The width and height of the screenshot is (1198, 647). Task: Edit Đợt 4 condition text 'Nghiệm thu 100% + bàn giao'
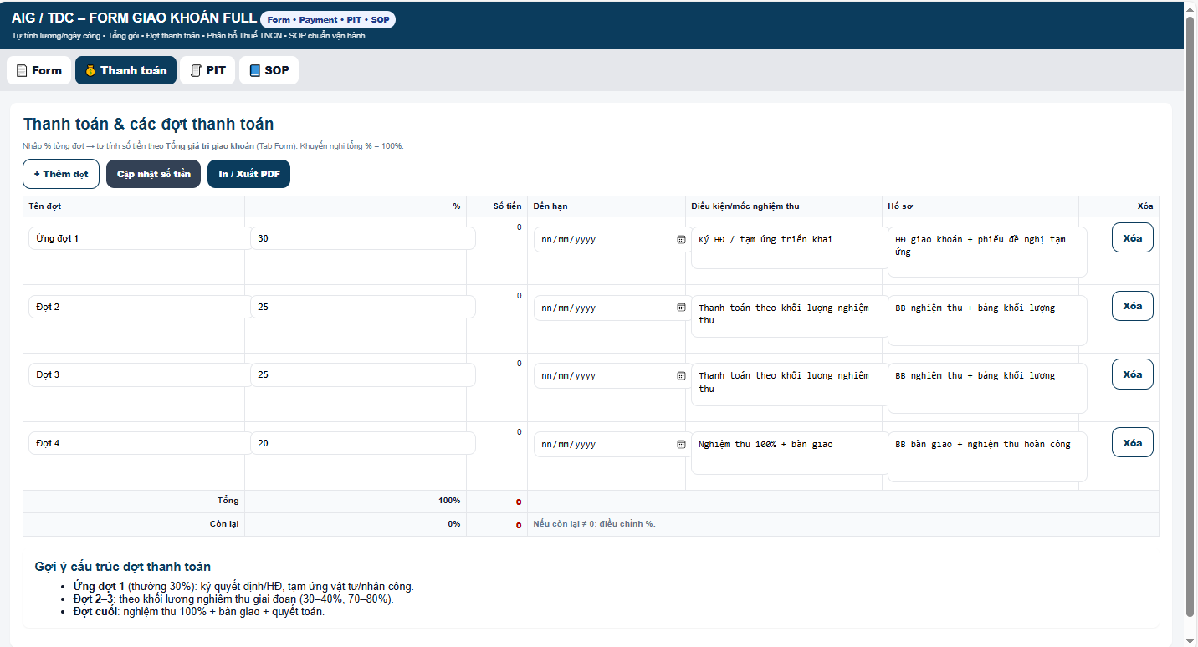(x=789, y=452)
